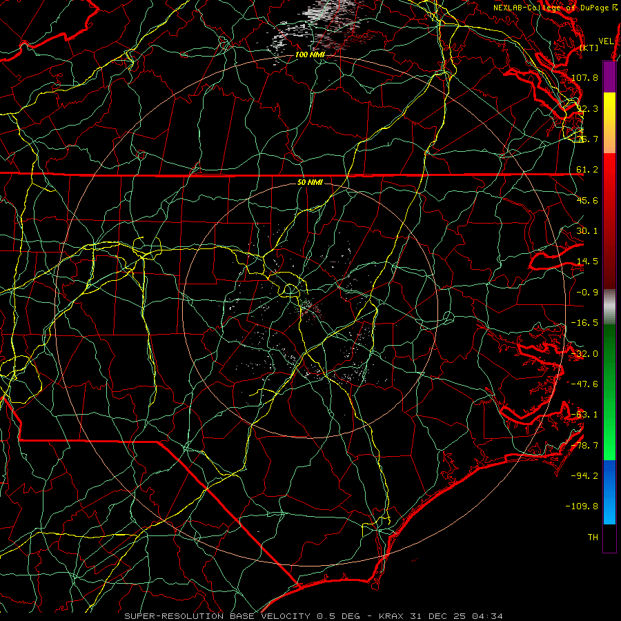Screen dimensions: 621x621
Task: Click the purple segment of the velocity color bar
Action: click(x=609, y=77)
